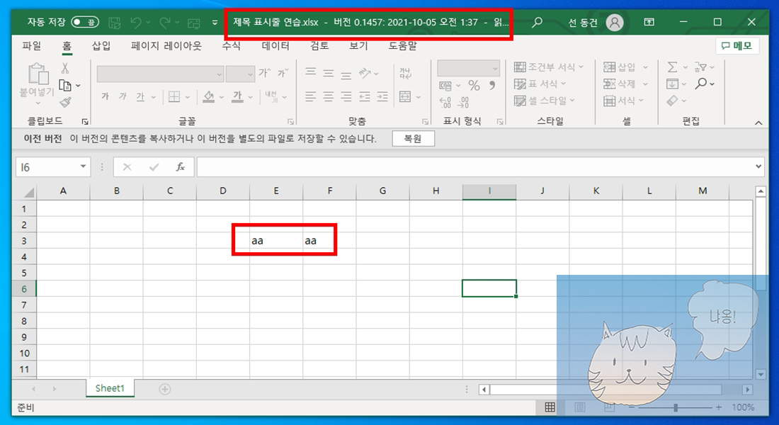779x425 pixels.
Task: Click the center horizontally icon
Action: coord(329,96)
